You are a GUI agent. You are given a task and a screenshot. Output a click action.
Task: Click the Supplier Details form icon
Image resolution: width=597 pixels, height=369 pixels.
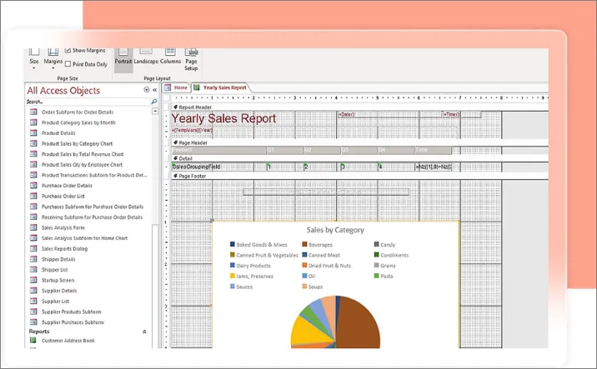point(33,291)
